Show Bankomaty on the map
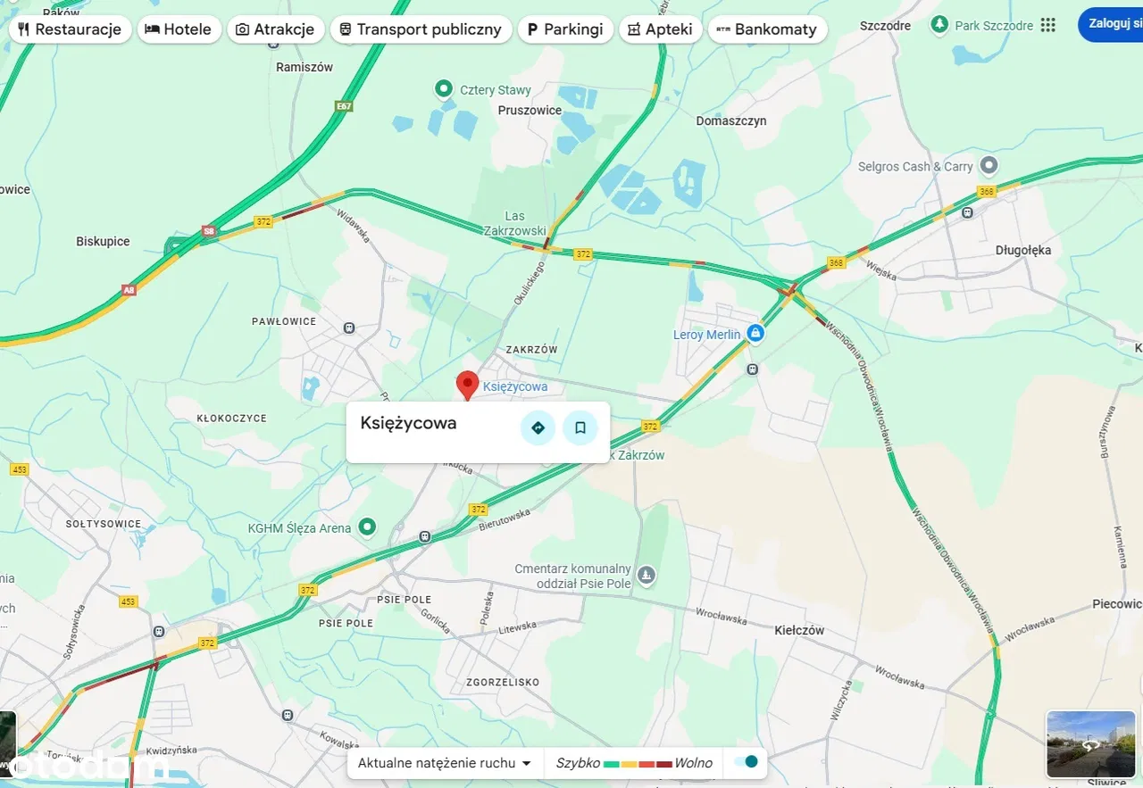This screenshot has width=1143, height=788. coord(767,29)
